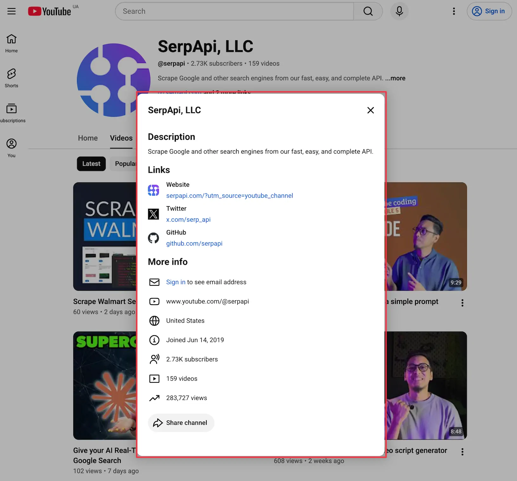517x481 pixels.
Task: Click the X Twitter logo icon
Action: (x=153, y=214)
